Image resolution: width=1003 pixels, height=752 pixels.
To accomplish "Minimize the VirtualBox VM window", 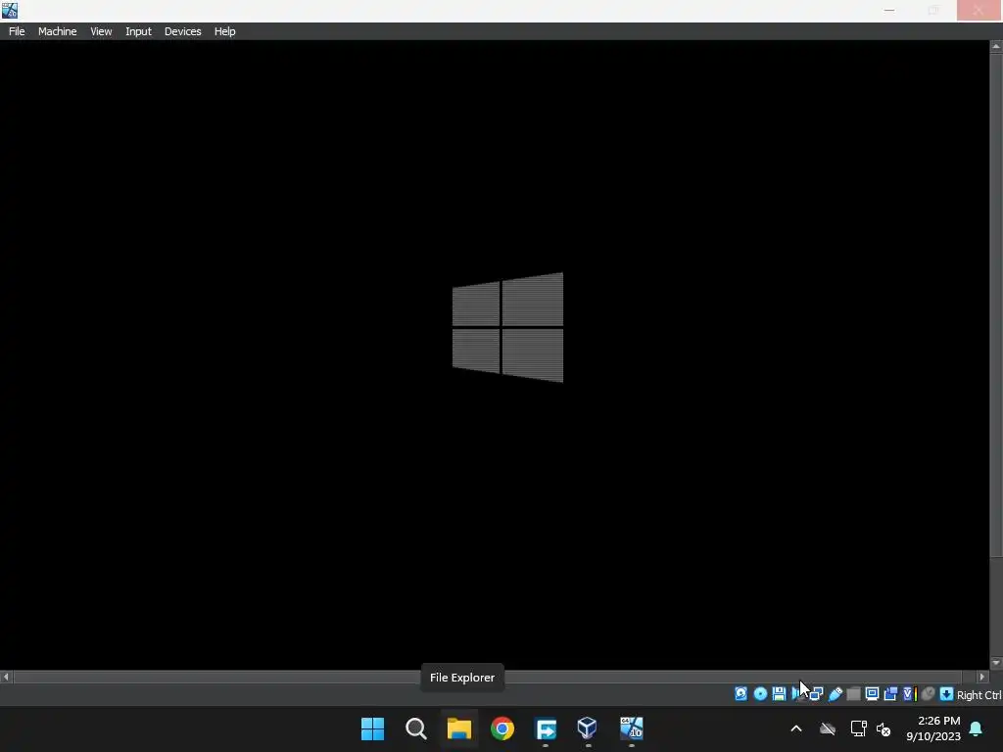I will pyautogui.click(x=889, y=10).
